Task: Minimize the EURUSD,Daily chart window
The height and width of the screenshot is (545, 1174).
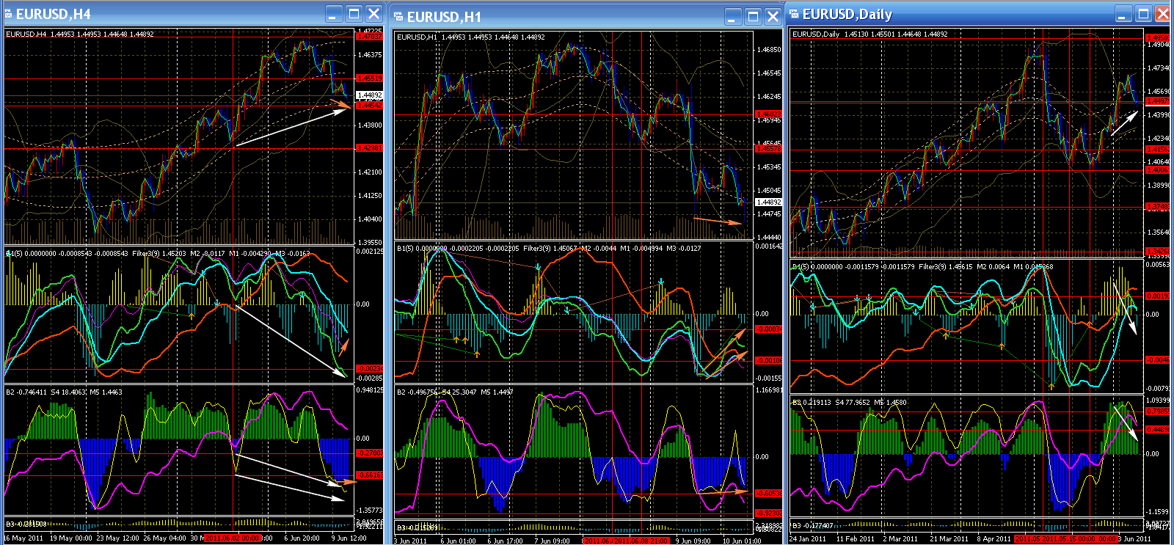Action: click(1124, 14)
